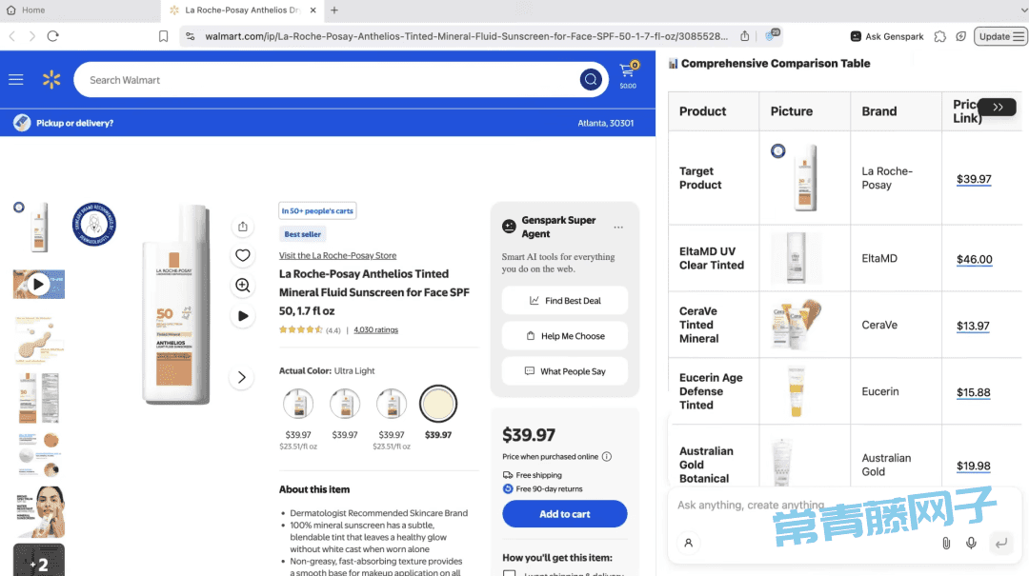Viewport: 1029px width, 576px height.
Task: Click the CeraVe product picture in table
Action: point(796,324)
